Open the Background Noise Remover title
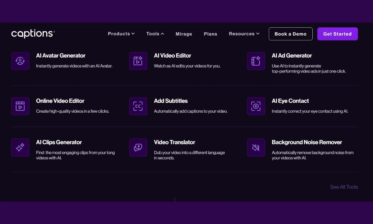 pos(307,142)
